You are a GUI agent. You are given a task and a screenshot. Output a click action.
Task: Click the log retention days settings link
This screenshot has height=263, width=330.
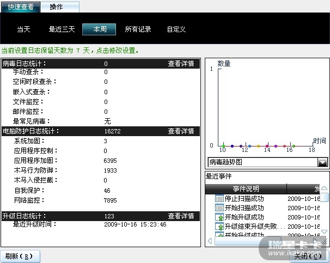coord(70,51)
